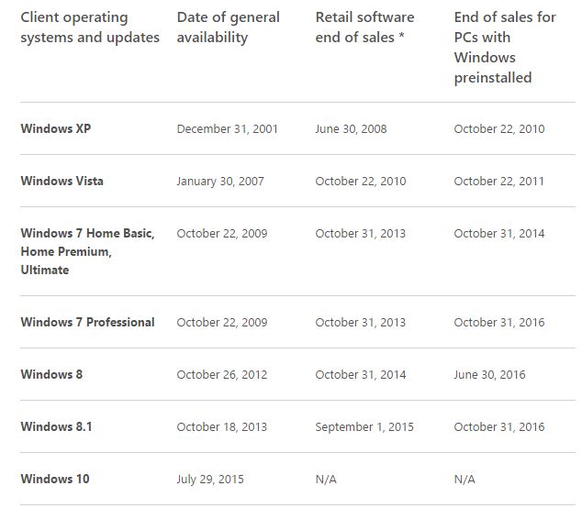The image size is (582, 519).
Task: Click the Windows 8 row label
Action: pyautogui.click(x=51, y=374)
